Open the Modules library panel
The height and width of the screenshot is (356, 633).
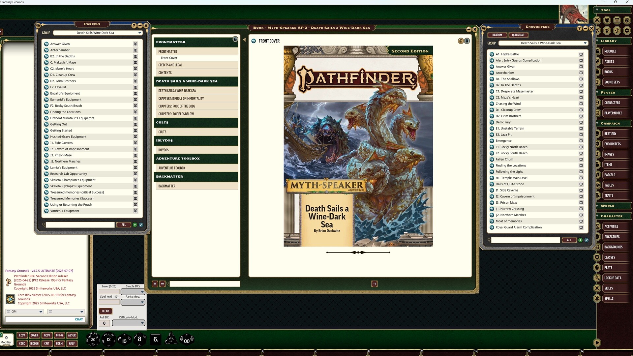[611, 51]
